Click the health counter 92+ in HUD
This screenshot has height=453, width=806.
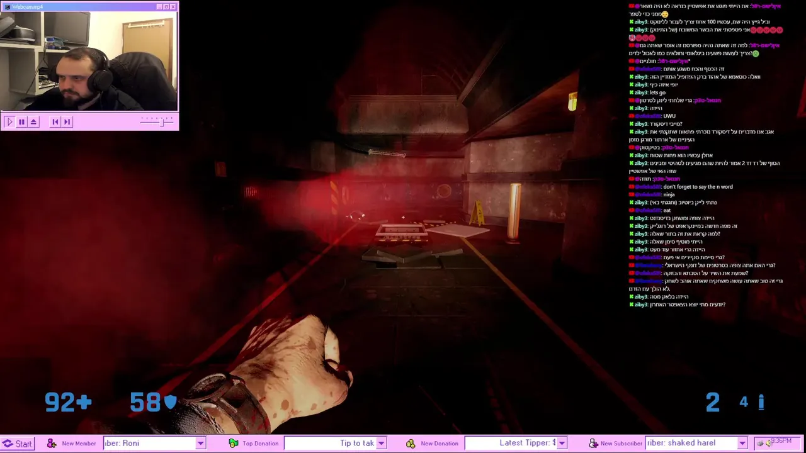click(x=68, y=402)
